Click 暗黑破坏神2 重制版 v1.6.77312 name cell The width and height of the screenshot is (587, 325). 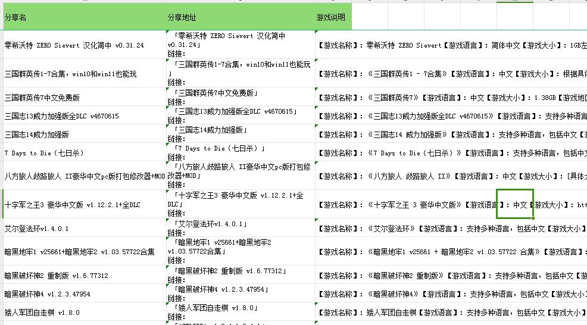pyautogui.click(x=85, y=275)
